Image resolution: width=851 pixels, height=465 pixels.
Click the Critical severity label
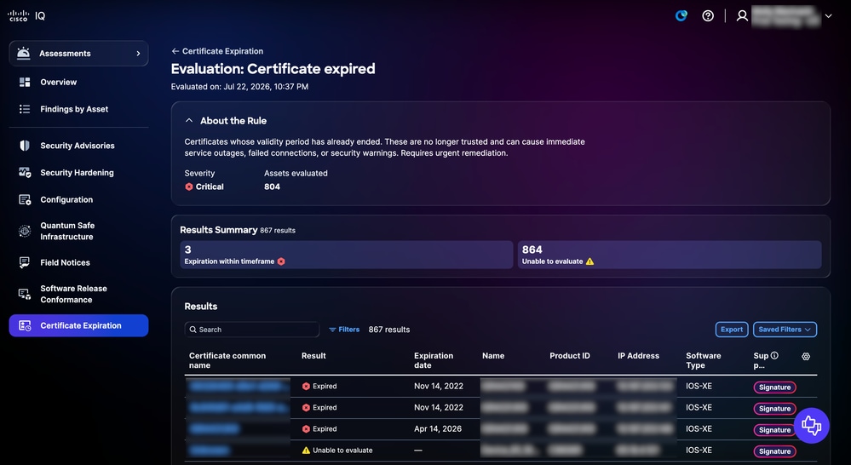point(210,187)
